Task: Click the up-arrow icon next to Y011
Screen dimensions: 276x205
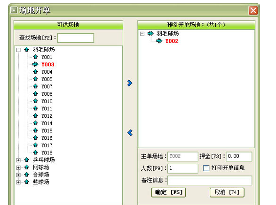Action: point(35,108)
